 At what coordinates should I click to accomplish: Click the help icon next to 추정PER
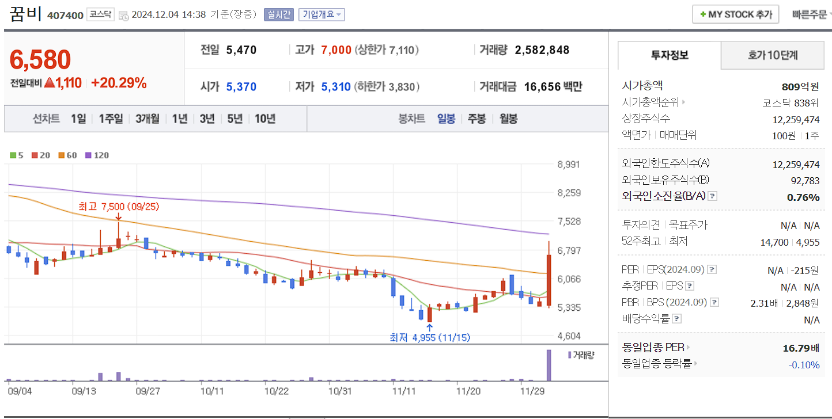(690, 286)
